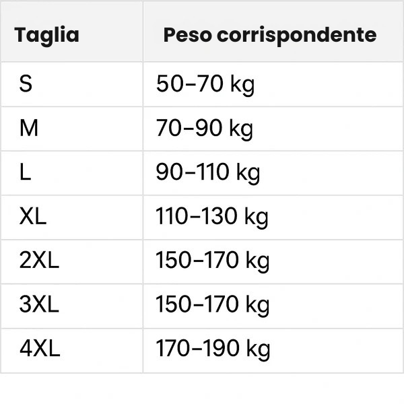Select the 2XL size cell
The width and height of the screenshot is (404, 404).
pyautogui.click(x=39, y=261)
